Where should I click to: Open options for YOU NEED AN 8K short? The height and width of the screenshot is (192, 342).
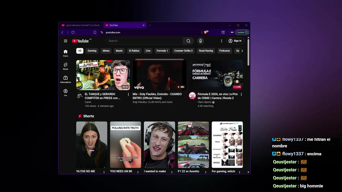pyautogui.click(x=138, y=172)
